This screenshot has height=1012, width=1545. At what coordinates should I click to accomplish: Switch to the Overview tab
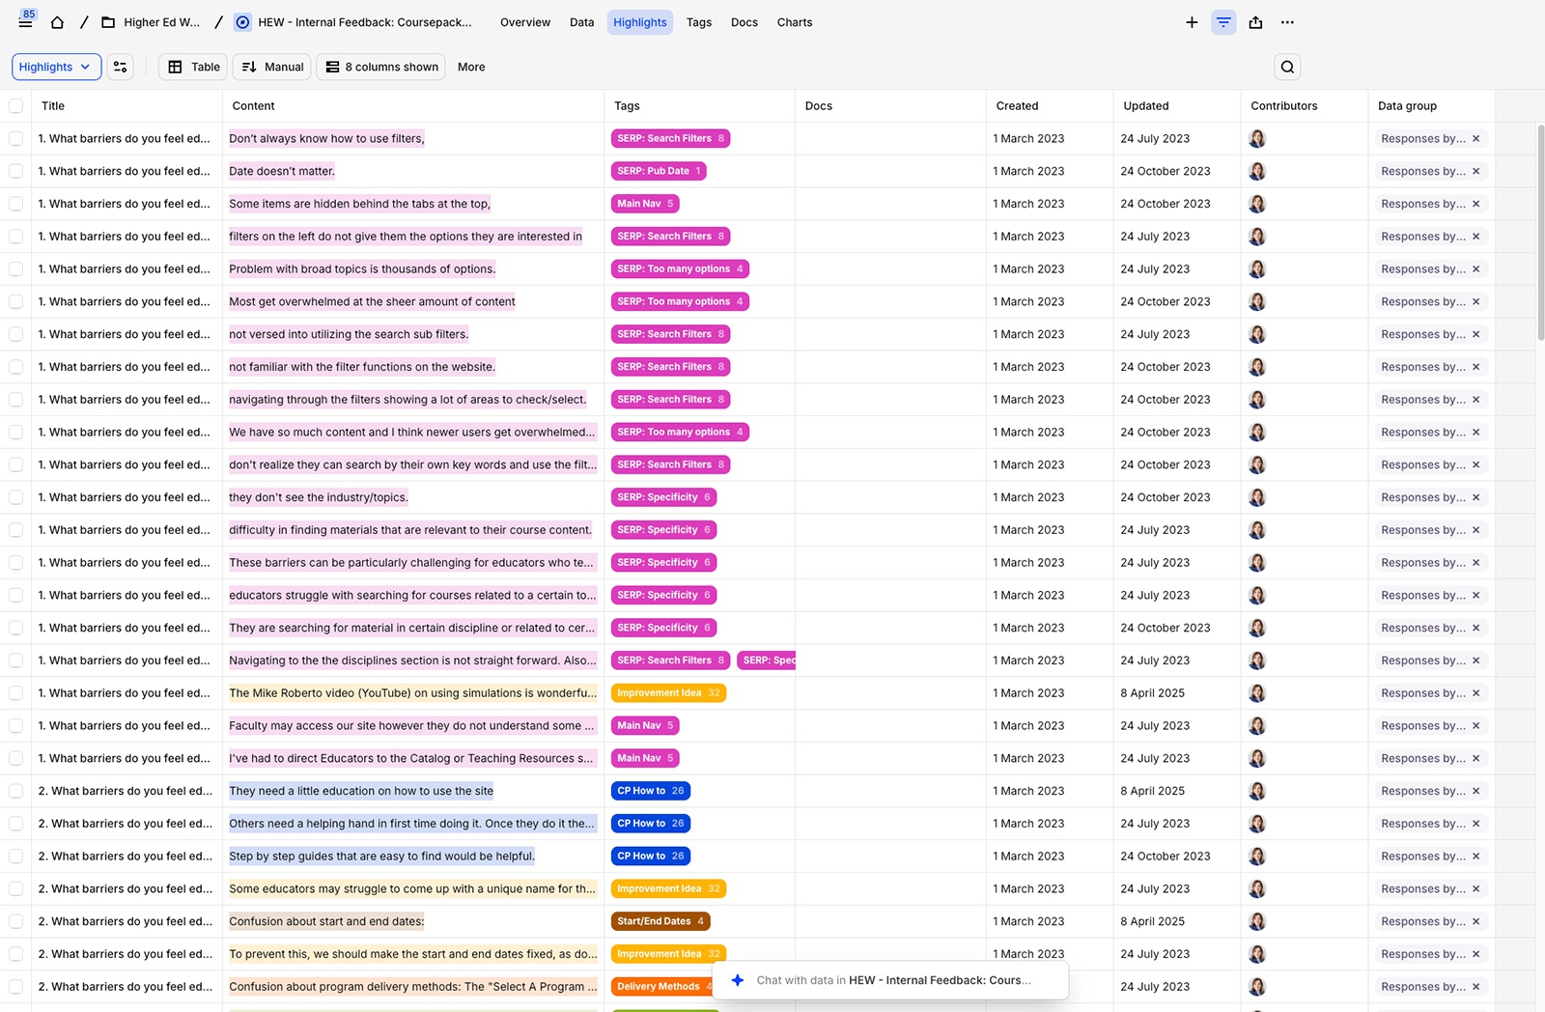click(x=525, y=22)
